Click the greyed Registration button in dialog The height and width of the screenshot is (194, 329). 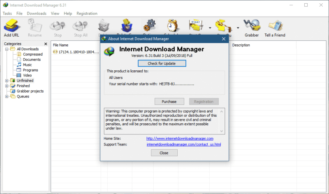(204, 102)
